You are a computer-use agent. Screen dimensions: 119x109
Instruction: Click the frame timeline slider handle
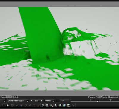pyautogui.click(x=97, y=102)
